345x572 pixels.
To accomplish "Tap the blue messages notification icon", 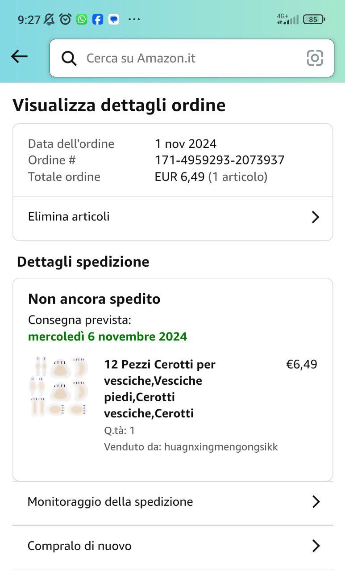I will point(114,19).
